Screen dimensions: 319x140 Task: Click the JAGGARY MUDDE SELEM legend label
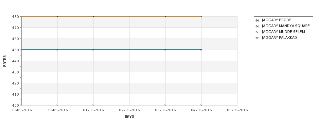[283, 32]
